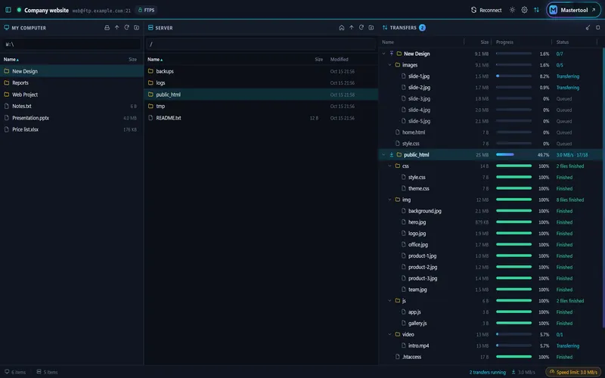Refresh the Server file listing

click(361, 28)
